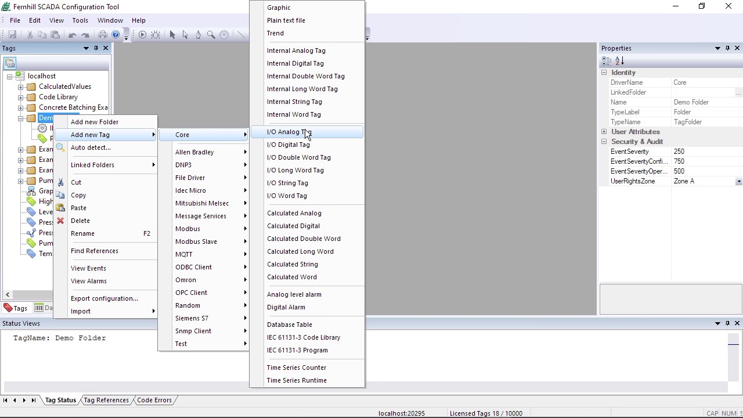
Task: Choose Analog level alarm
Action: click(307, 294)
